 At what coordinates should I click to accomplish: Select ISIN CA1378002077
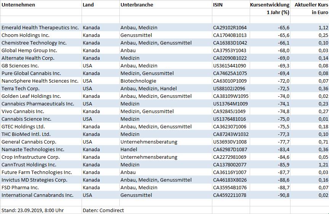230,165
